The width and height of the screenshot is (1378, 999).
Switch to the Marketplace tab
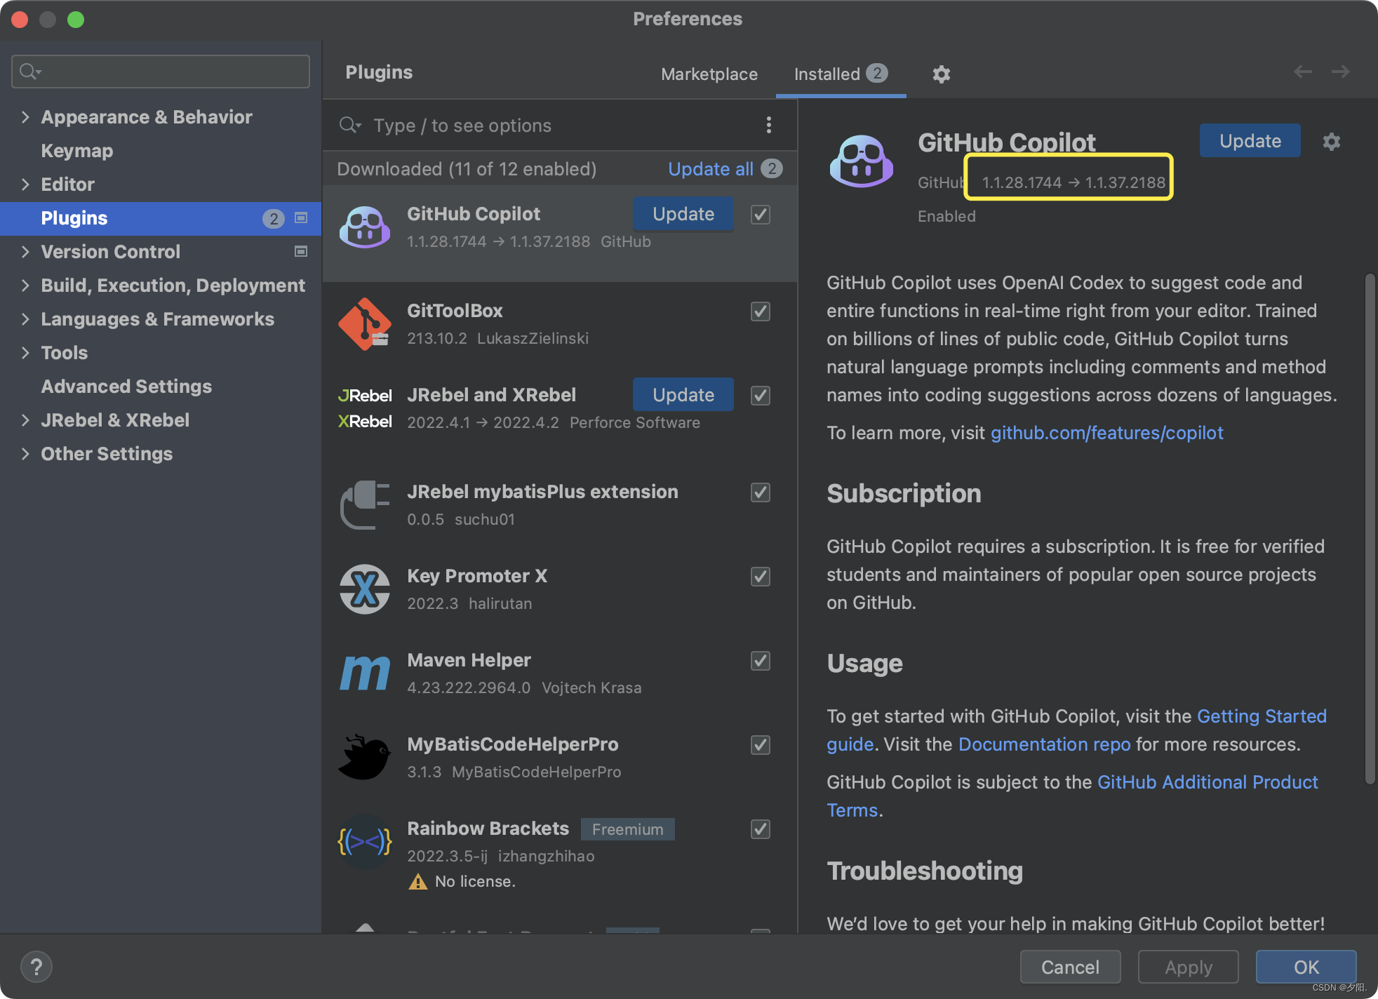709,74
